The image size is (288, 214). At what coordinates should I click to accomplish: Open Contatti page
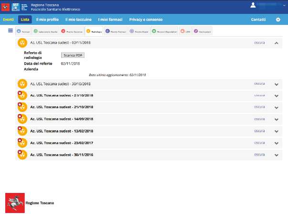(x=258, y=20)
